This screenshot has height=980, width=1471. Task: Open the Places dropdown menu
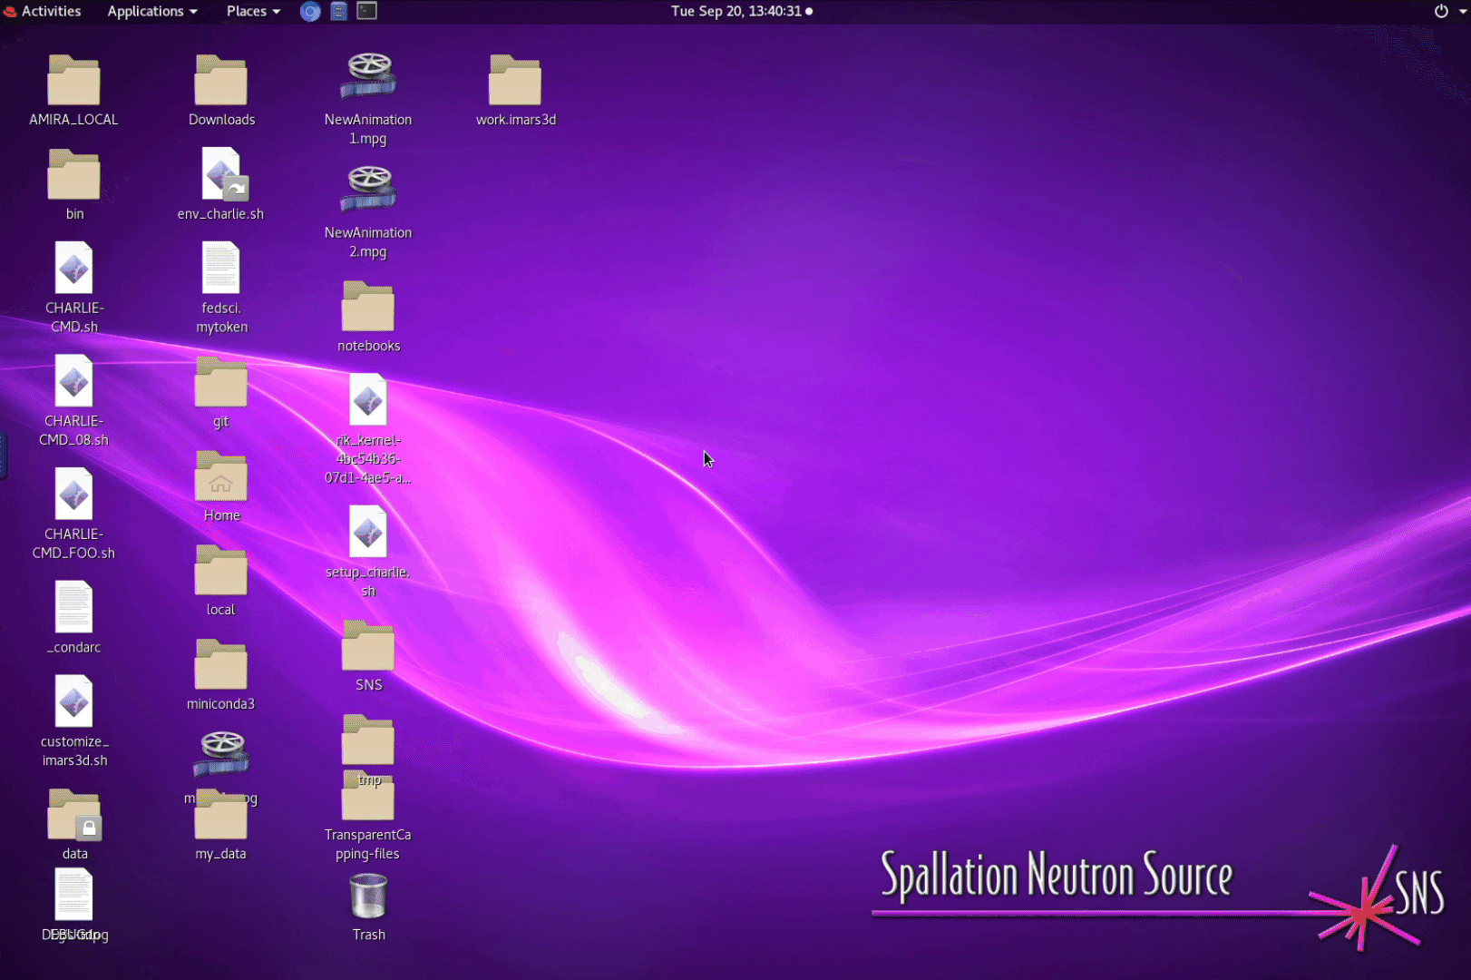[x=252, y=11]
